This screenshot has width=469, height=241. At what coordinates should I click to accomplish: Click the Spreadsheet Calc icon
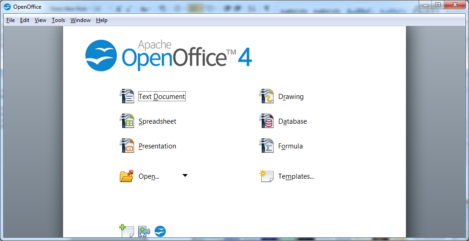127,121
